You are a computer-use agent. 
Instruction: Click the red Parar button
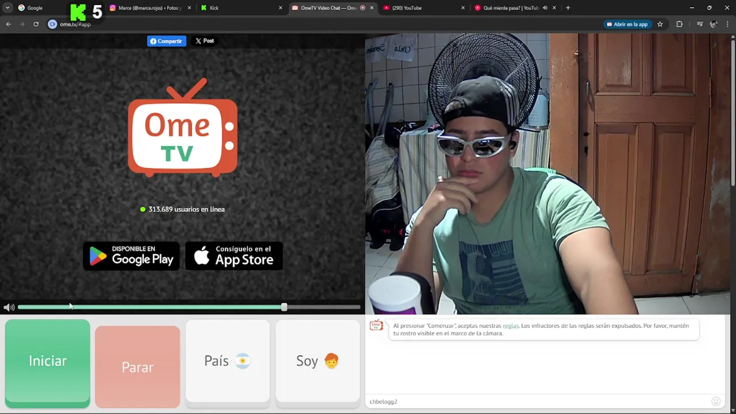[137, 367]
